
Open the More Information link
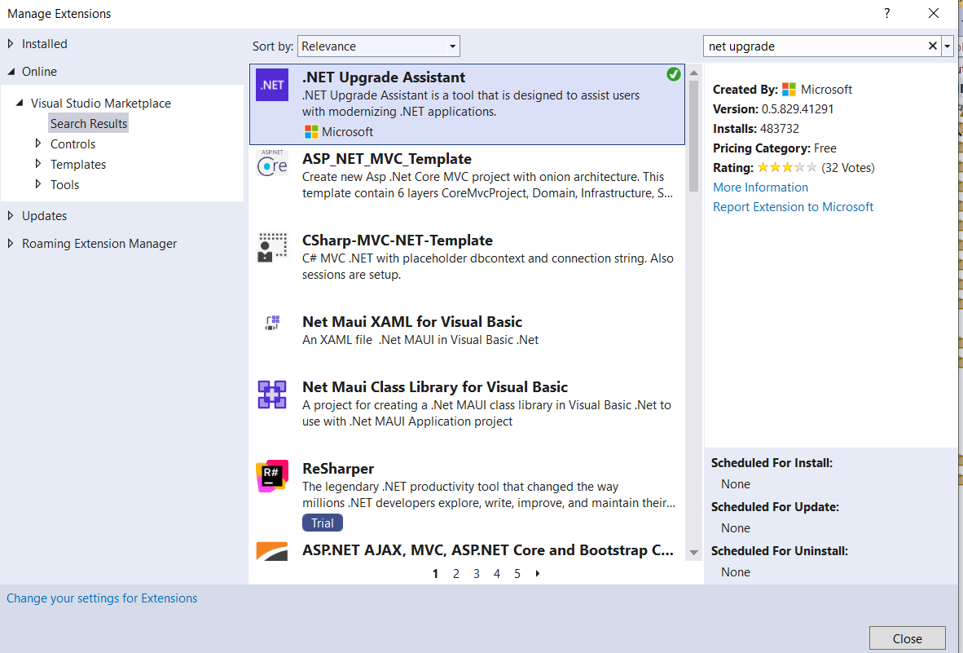pyautogui.click(x=760, y=188)
